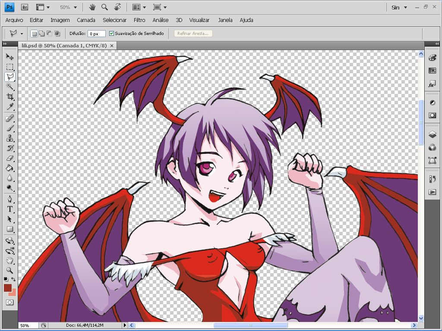
Task: Open the Masks panel icon
Action: coord(432,115)
